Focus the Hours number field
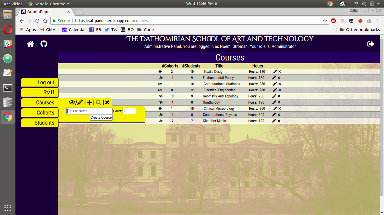The height and width of the screenshot is (215, 384). coord(129,111)
